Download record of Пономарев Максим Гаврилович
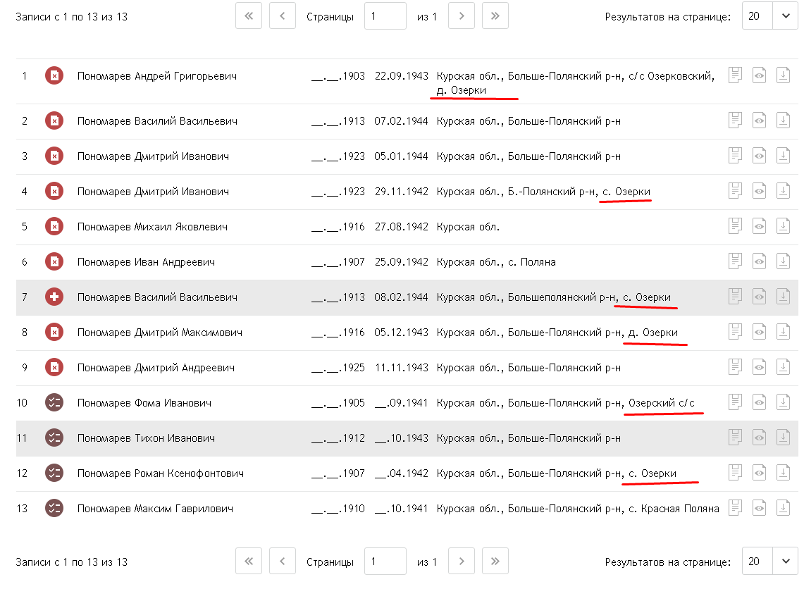Viewport: 804px width, 589px height. click(x=783, y=508)
